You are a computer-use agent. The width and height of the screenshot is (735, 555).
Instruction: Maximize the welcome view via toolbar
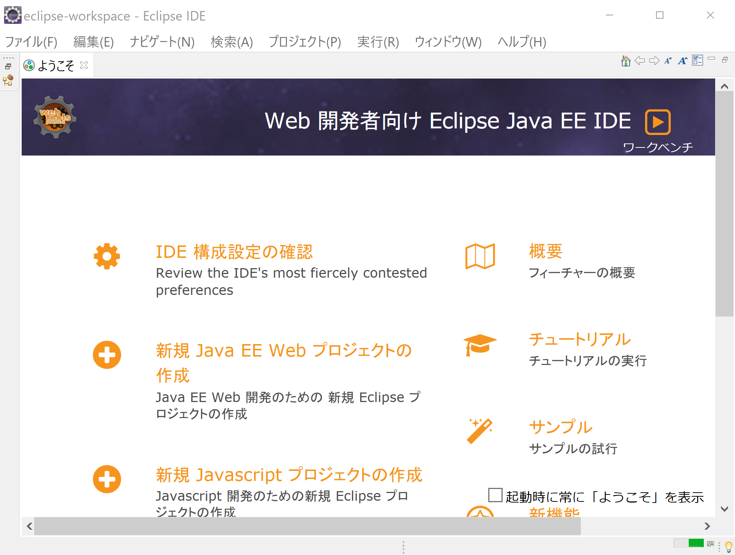[x=725, y=60]
